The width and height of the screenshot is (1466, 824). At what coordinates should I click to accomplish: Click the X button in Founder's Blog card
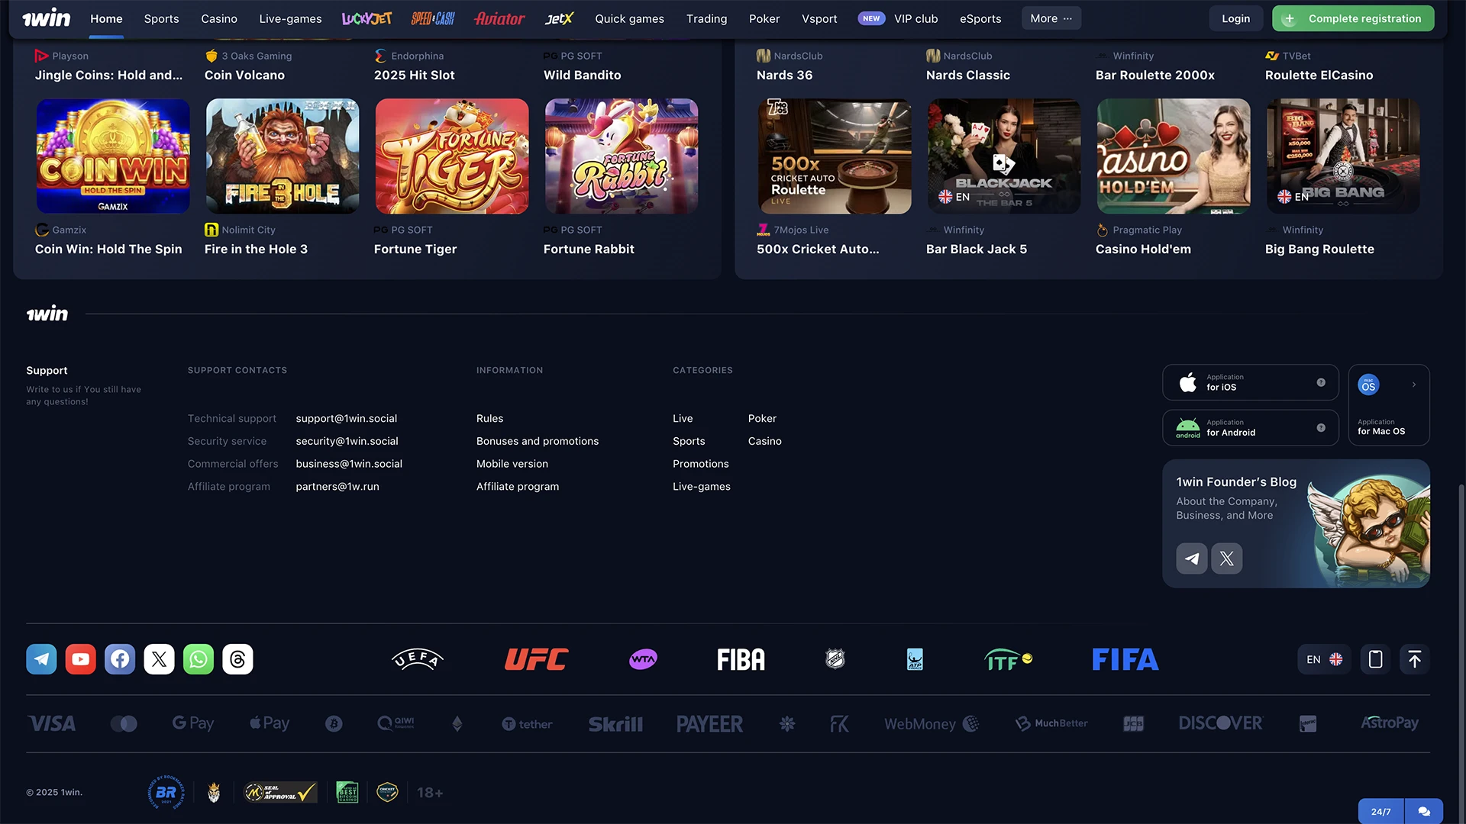(x=1227, y=558)
